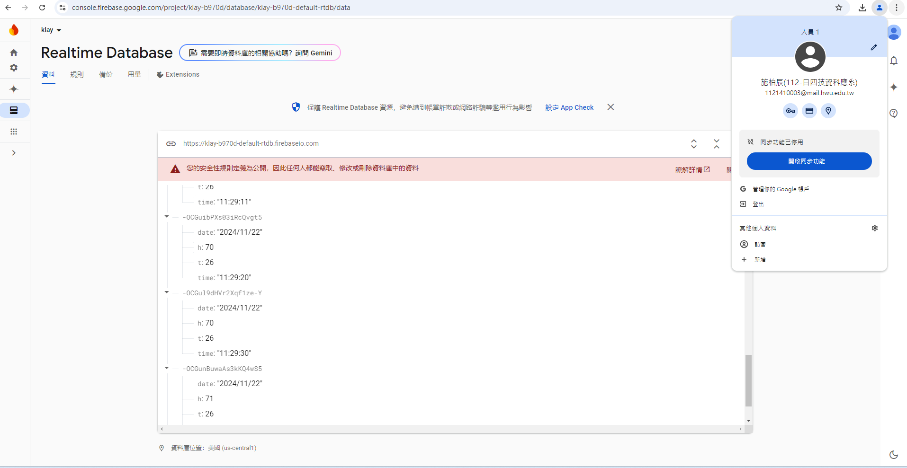Click the Firebase flame logo

coord(14,30)
